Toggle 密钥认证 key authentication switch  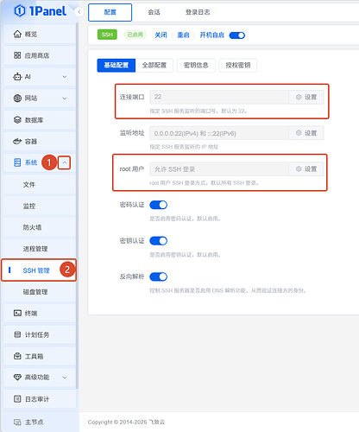point(159,241)
